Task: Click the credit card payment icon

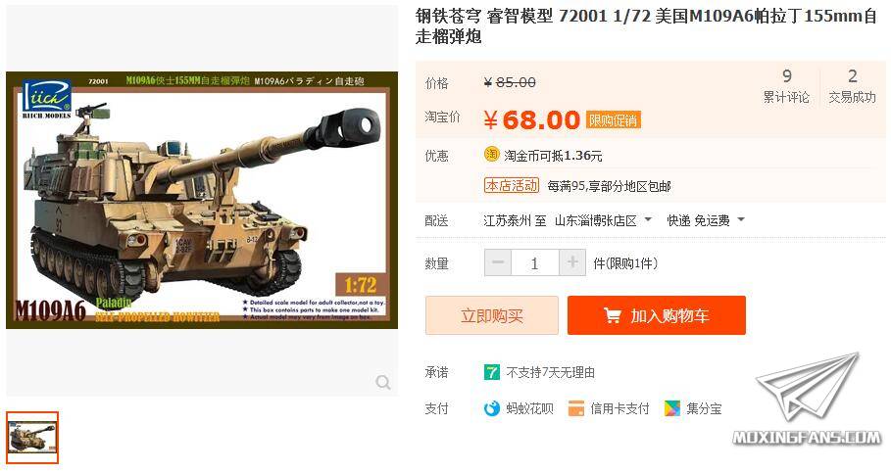Action: [x=576, y=408]
